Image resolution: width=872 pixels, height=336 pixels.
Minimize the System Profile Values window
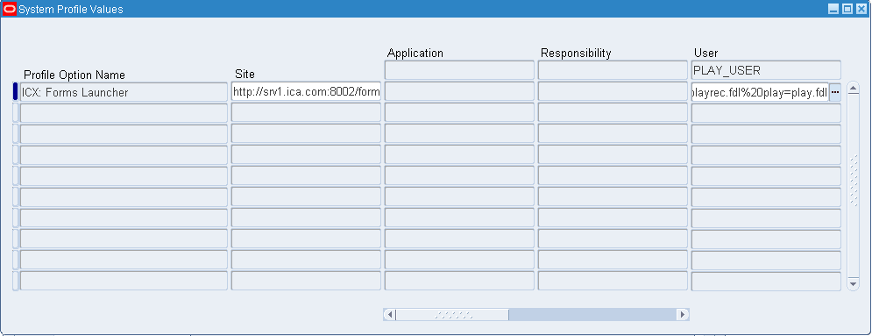click(833, 9)
